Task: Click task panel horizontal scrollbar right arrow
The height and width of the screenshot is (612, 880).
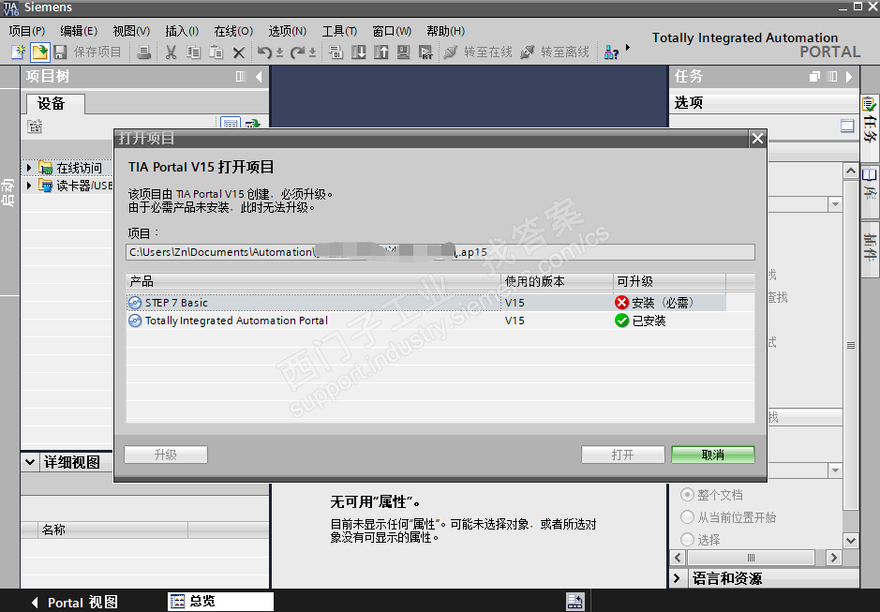Action: click(833, 558)
